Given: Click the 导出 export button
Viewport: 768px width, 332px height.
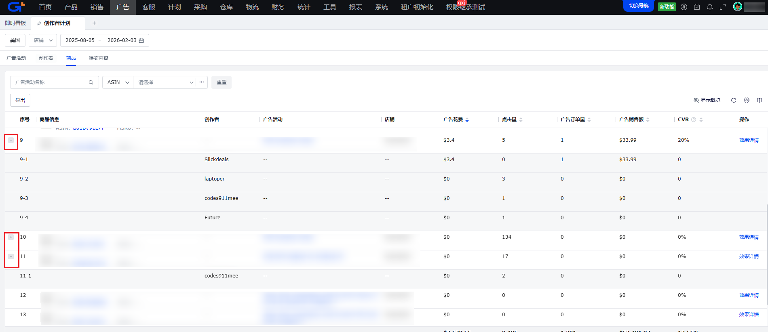Looking at the screenshot, I should (x=20, y=100).
